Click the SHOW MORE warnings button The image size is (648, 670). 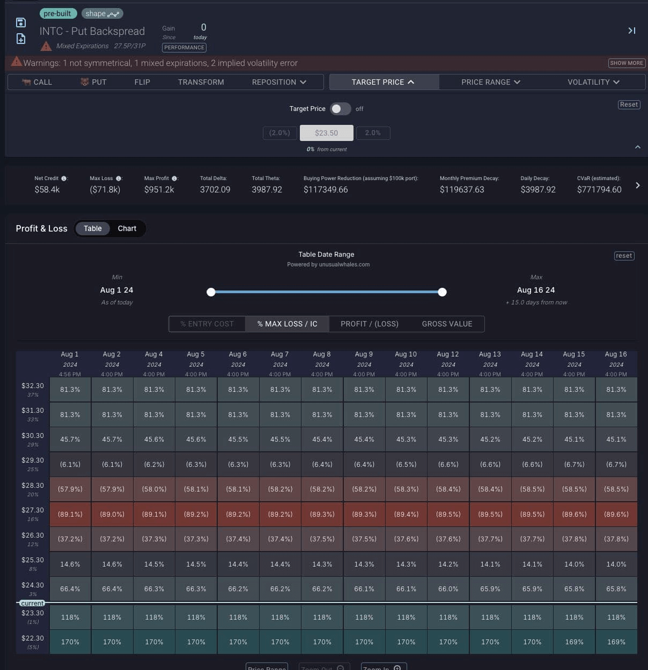(x=627, y=63)
